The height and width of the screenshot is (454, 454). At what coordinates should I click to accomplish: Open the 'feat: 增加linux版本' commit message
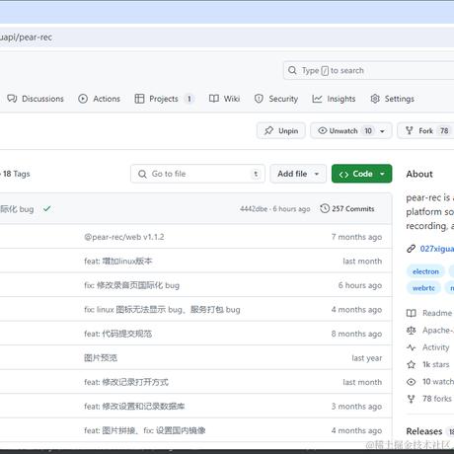click(x=118, y=262)
